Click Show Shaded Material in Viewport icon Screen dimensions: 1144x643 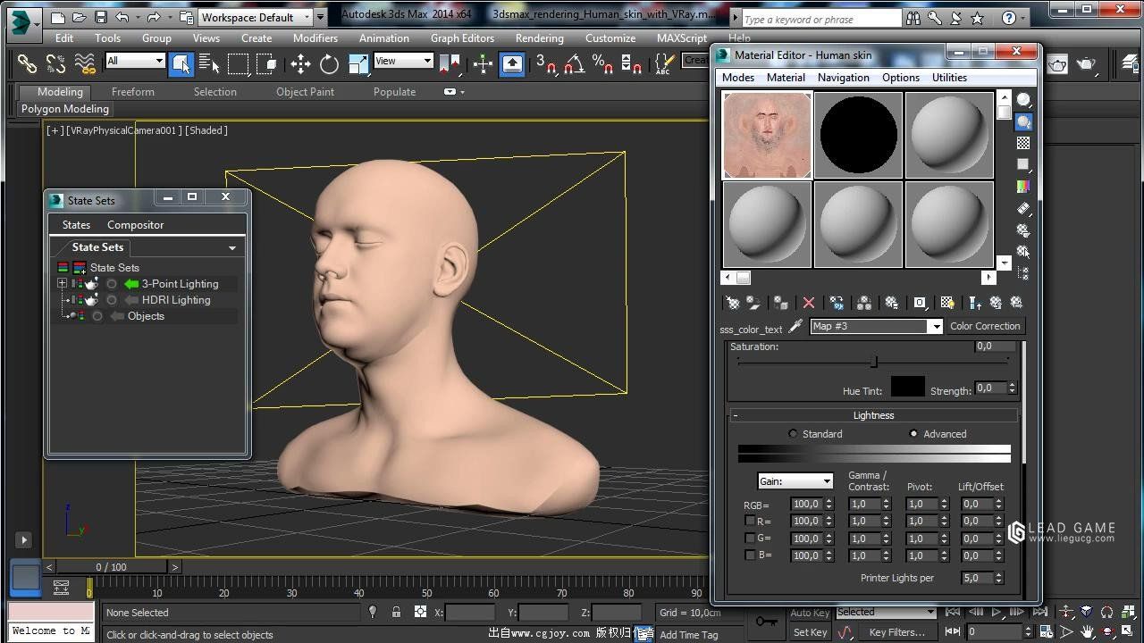pyautogui.click(x=946, y=303)
